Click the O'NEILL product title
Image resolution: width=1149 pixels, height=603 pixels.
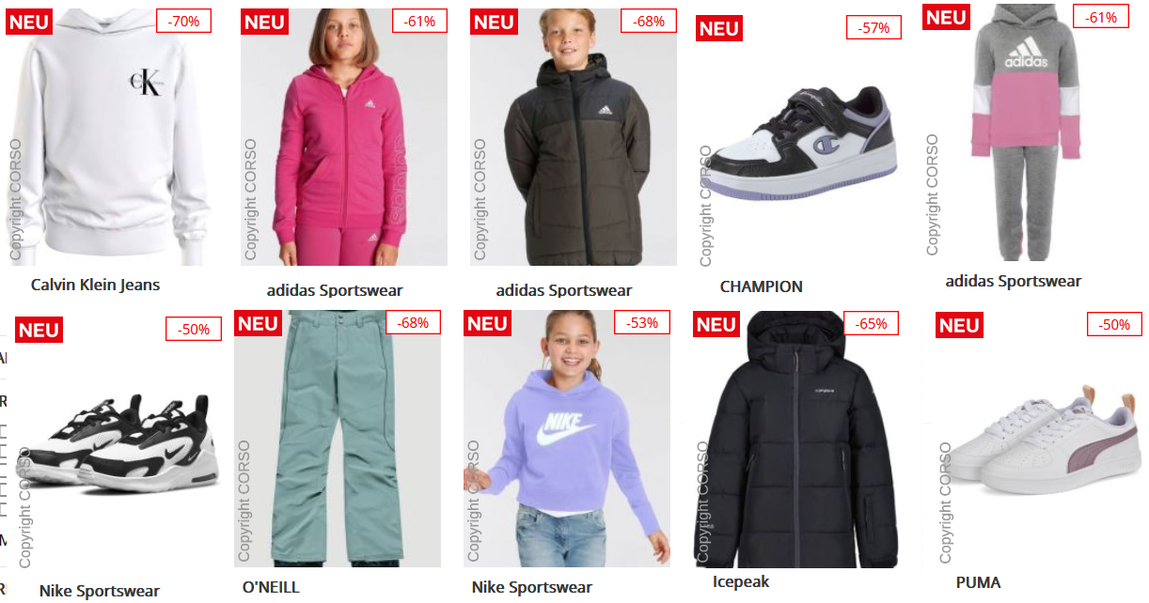coord(271,587)
